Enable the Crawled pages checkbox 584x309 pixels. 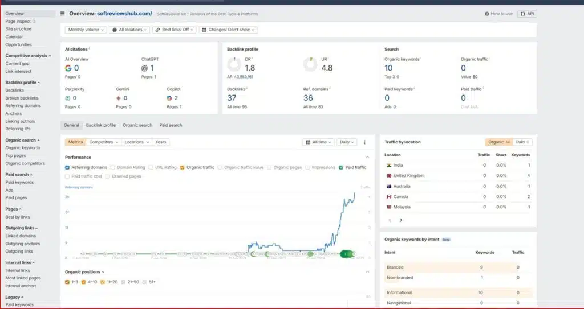(108, 176)
